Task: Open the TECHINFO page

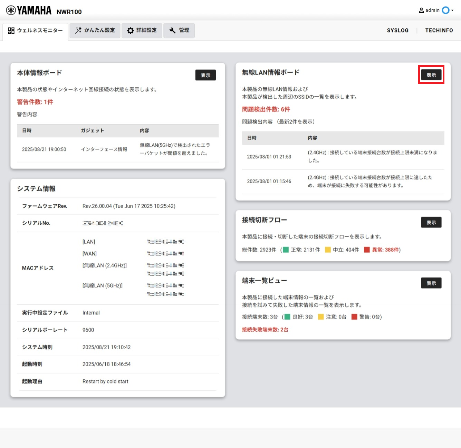Action: point(439,30)
